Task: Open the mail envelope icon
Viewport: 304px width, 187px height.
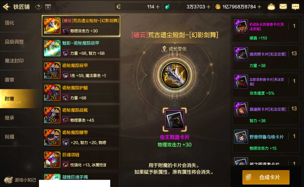Action: coord(283,7)
